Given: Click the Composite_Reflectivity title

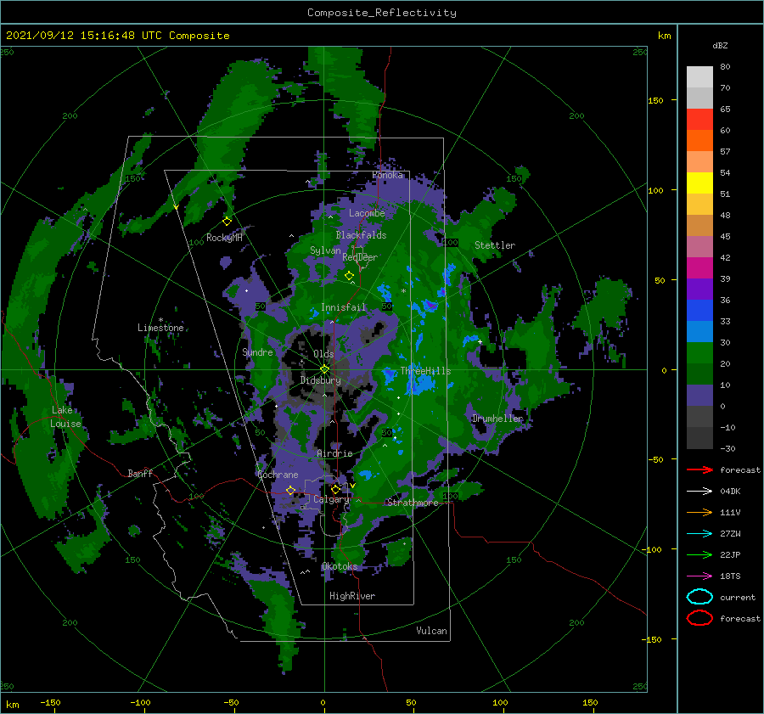Looking at the screenshot, I should coord(381,13).
